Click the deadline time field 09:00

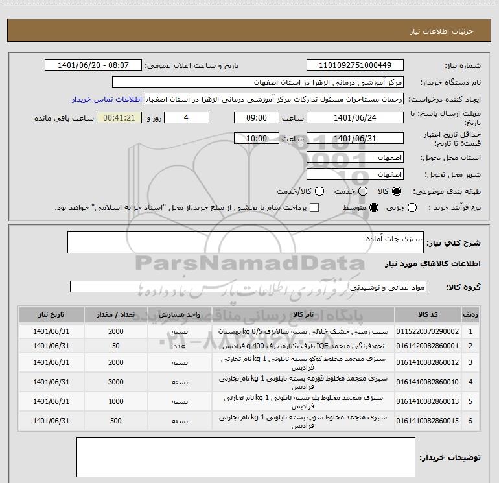pyautogui.click(x=257, y=117)
